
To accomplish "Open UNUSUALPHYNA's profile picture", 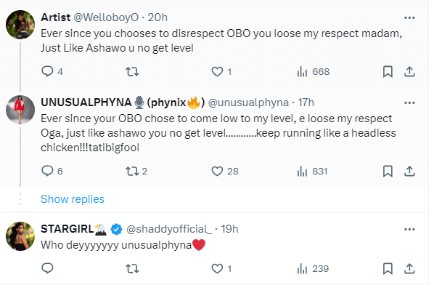I will 20,110.
